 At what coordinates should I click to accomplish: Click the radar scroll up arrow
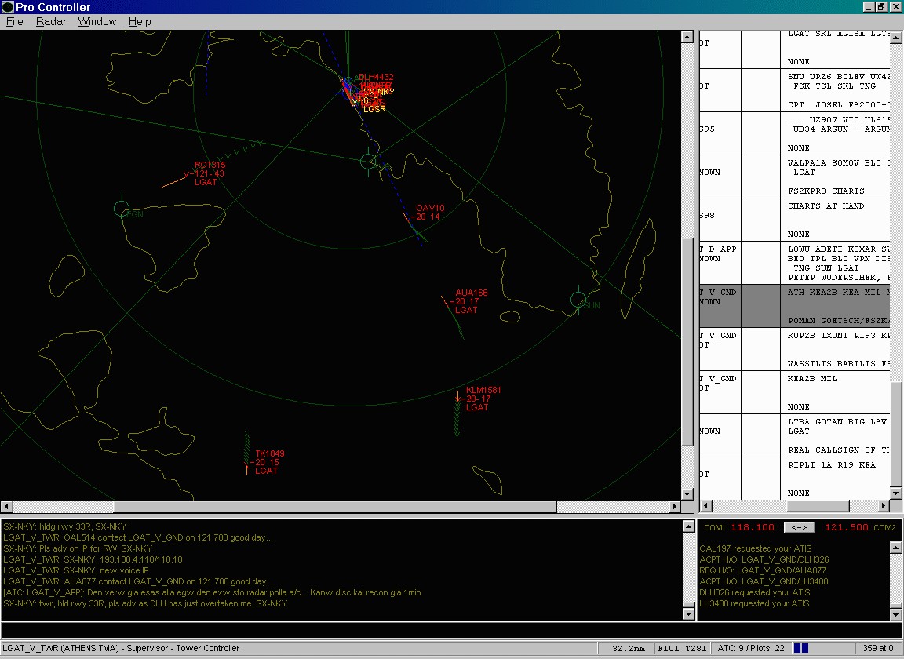click(687, 36)
